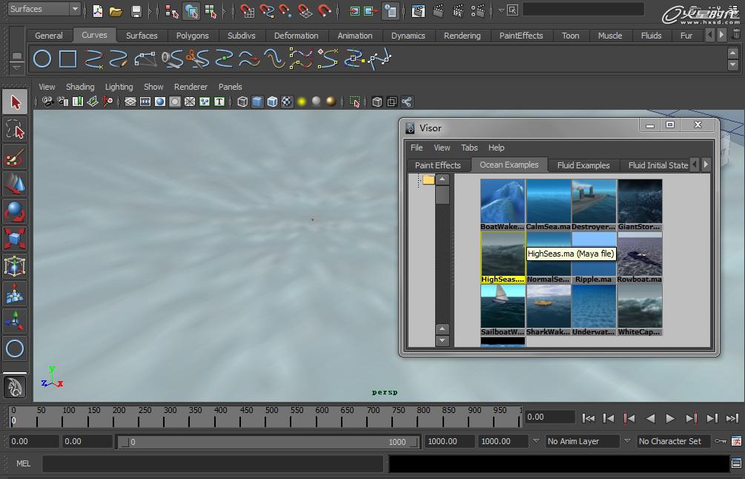Open a scene using the folder icon
The width and height of the screenshot is (745, 479).
(x=116, y=11)
